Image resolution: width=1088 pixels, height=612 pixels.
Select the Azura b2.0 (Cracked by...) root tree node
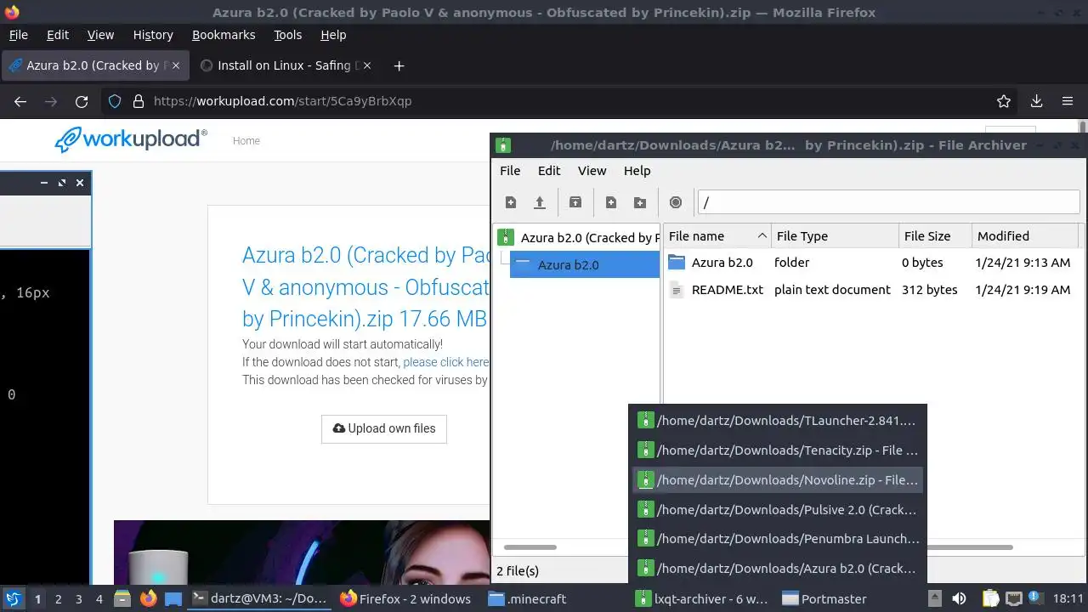point(578,238)
